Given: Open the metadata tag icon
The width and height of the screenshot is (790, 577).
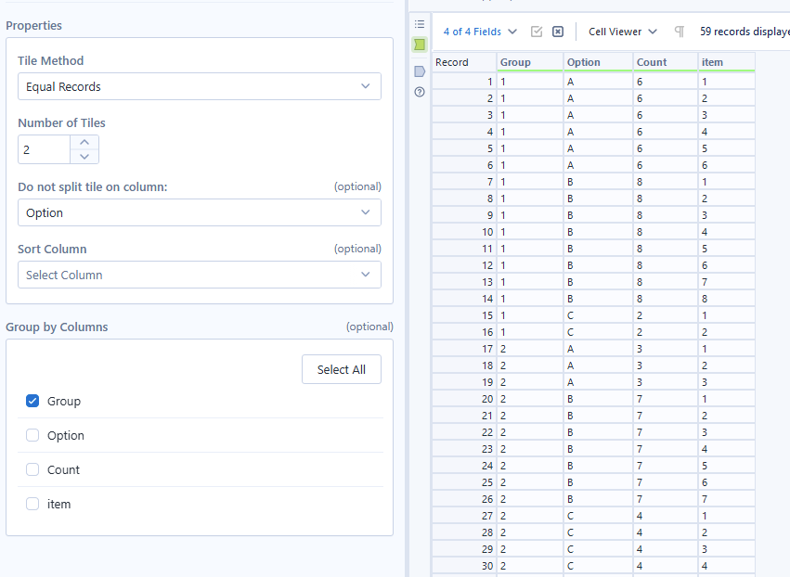Looking at the screenshot, I should [x=420, y=71].
